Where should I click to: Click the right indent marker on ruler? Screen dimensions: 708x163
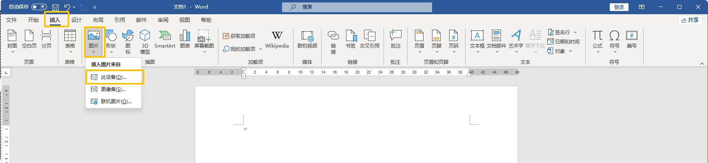point(469,74)
